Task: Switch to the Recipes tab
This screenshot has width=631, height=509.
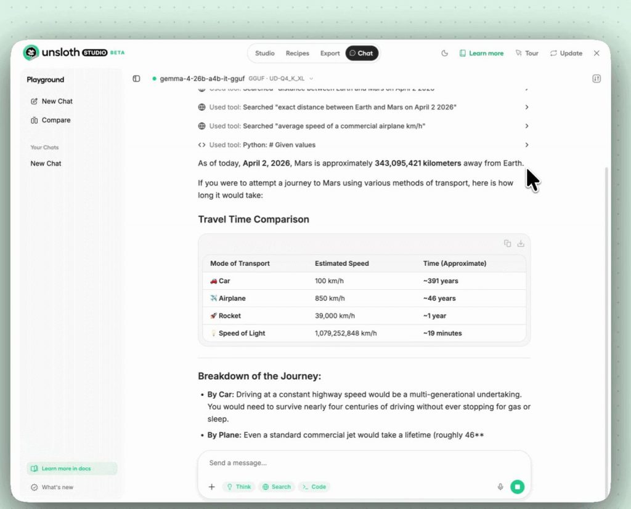Action: [298, 54]
